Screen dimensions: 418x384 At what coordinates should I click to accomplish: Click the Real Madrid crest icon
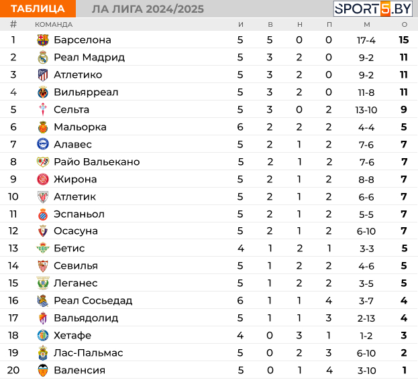tap(43, 58)
